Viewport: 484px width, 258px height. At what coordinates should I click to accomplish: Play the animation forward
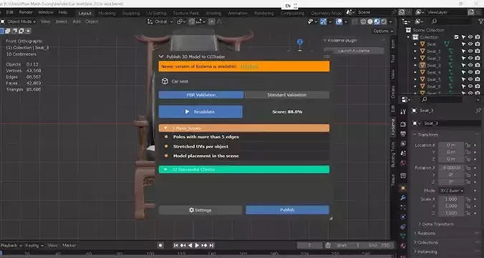197,245
